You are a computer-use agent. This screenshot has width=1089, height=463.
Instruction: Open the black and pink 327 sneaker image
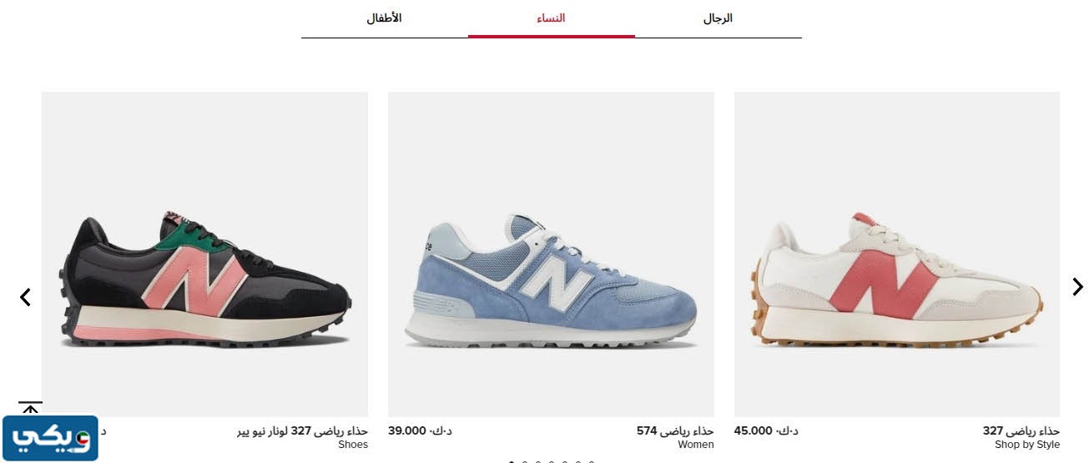click(x=204, y=254)
